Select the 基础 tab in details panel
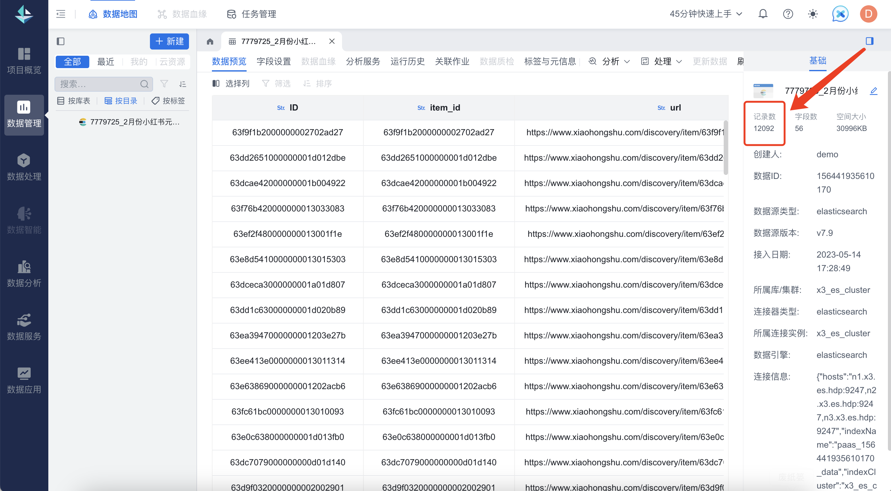The image size is (891, 491). (817, 61)
